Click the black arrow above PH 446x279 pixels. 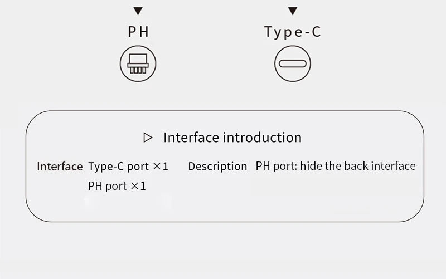point(138,11)
